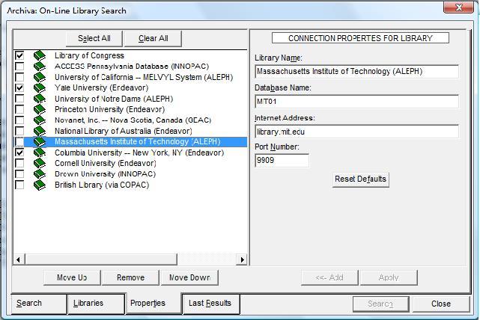Open the Last Results tab

point(210,304)
